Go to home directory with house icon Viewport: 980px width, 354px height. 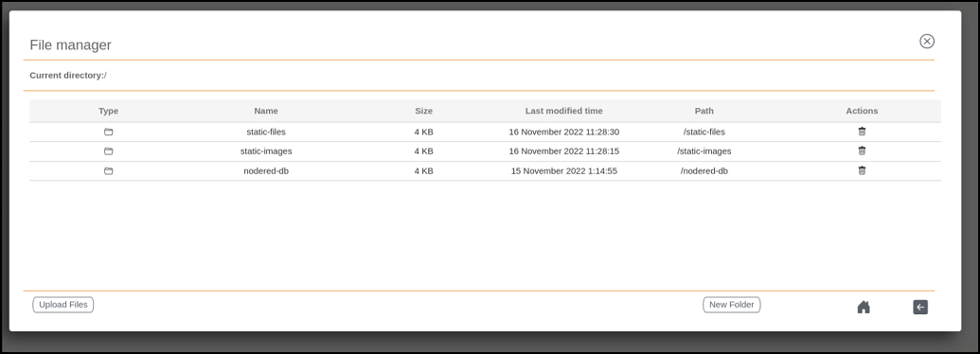pyautogui.click(x=864, y=307)
